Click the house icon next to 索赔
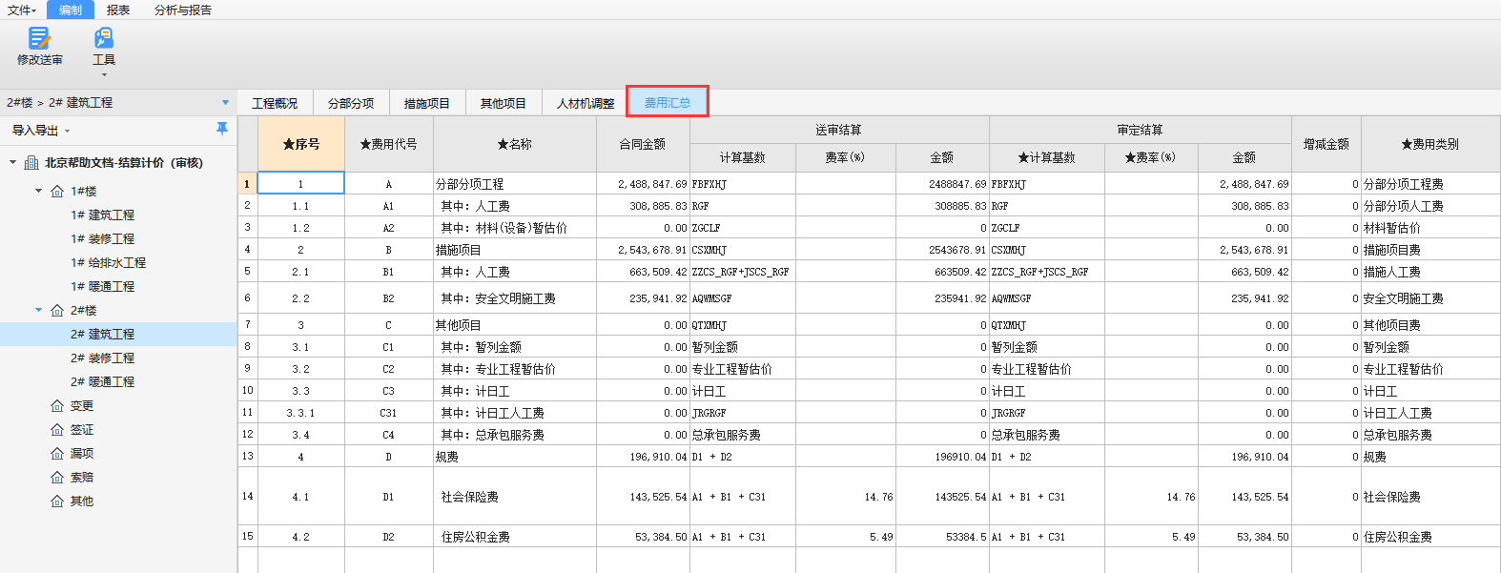Image resolution: width=1501 pixels, height=573 pixels. (x=57, y=478)
